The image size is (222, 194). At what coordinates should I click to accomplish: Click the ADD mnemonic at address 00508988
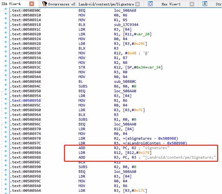point(82,157)
